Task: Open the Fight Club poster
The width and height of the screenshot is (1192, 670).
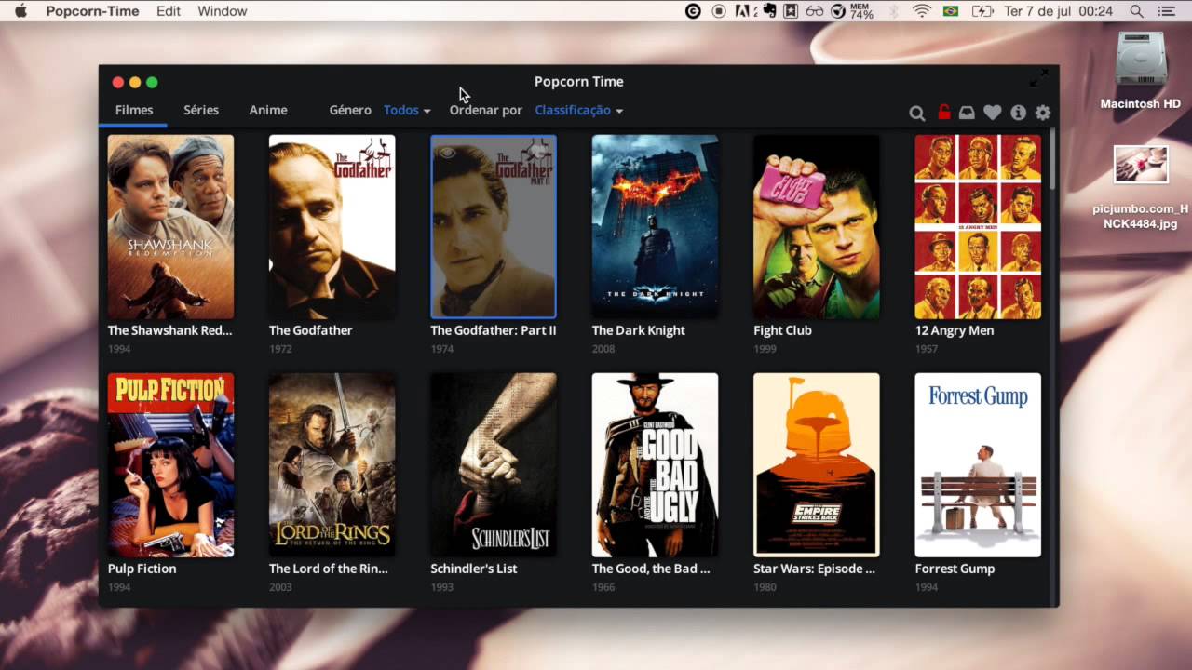Action: pyautogui.click(x=816, y=227)
